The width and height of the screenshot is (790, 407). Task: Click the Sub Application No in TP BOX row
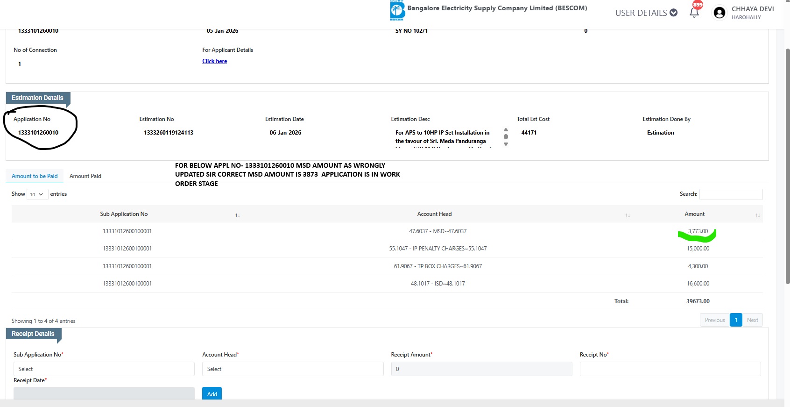point(127,266)
